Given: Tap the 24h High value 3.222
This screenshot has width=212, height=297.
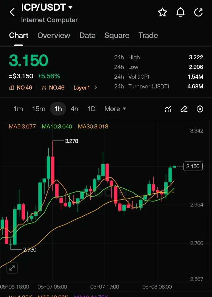Looking at the screenshot, I should (x=196, y=57).
